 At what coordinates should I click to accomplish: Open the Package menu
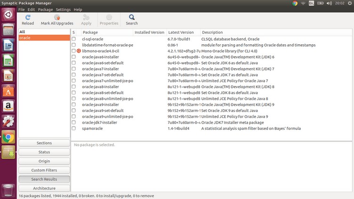pyautogui.click(x=45, y=9)
